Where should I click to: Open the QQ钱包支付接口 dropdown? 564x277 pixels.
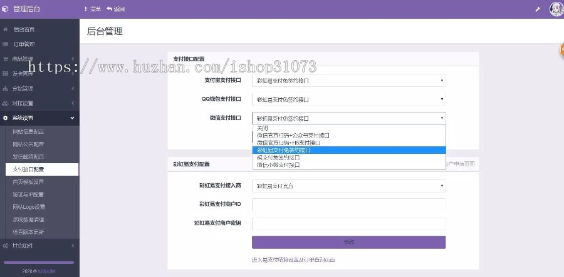(348, 99)
